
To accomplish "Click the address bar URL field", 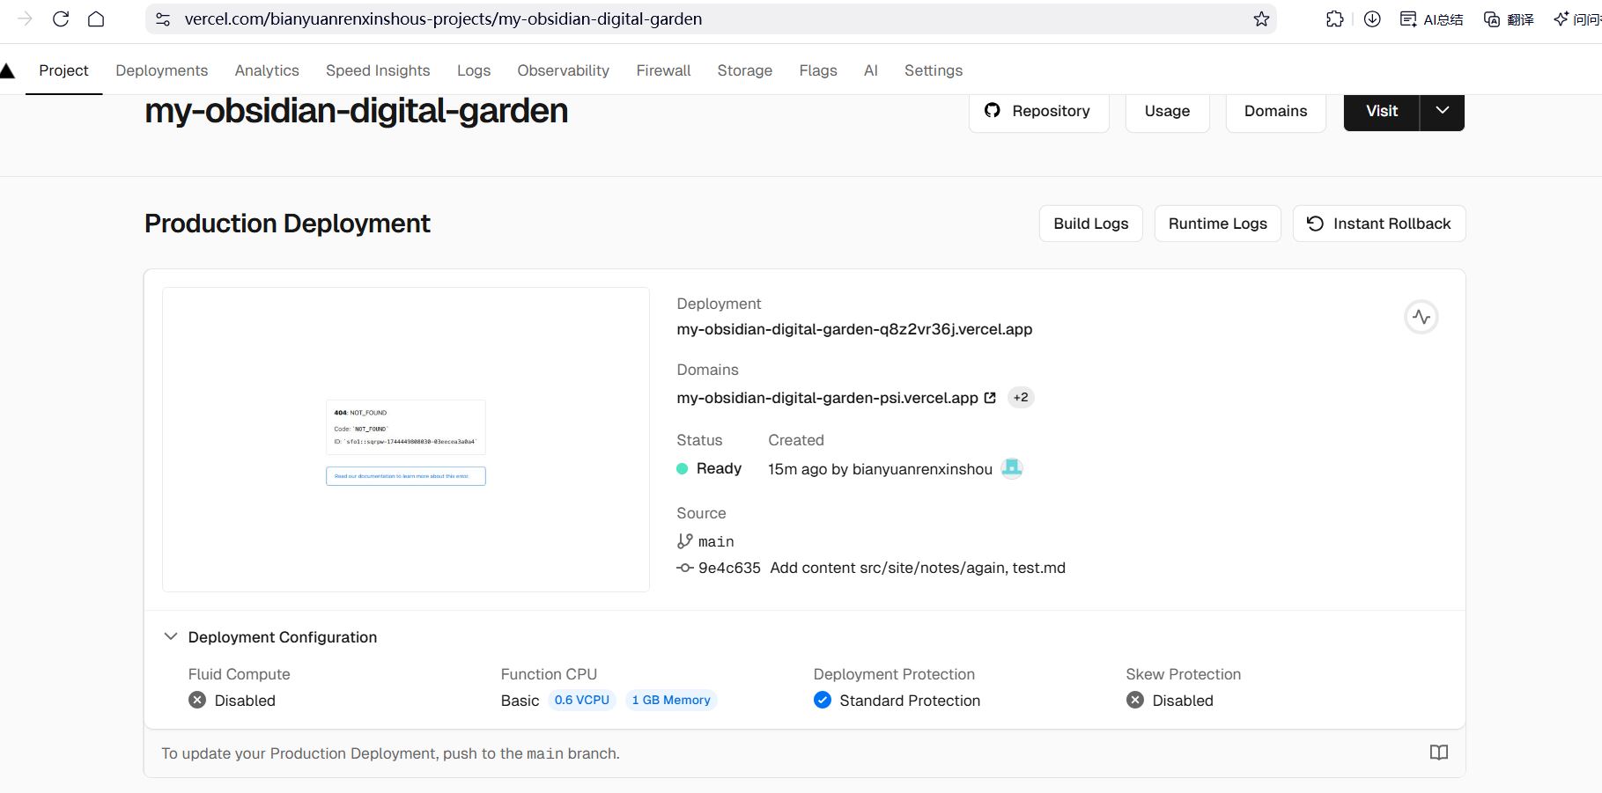I will pos(710,18).
